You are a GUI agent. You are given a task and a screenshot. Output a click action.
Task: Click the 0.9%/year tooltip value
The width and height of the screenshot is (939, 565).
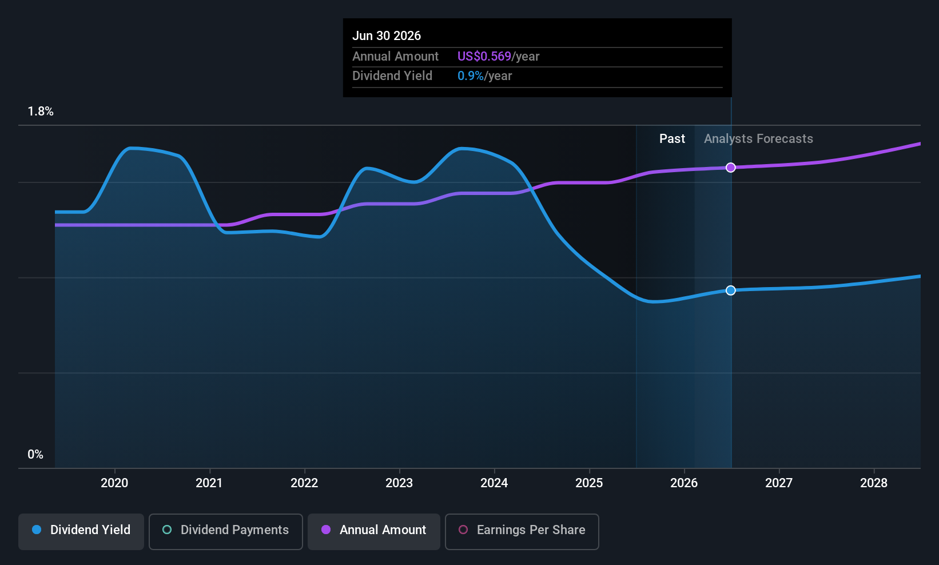pyautogui.click(x=484, y=75)
